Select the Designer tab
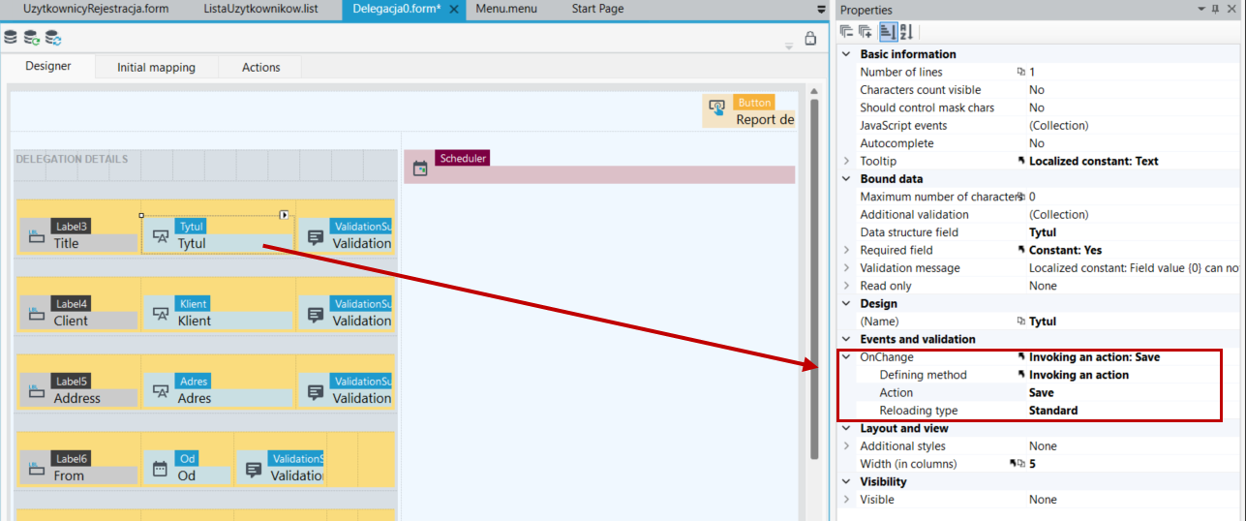The height and width of the screenshot is (521, 1246). (47, 67)
